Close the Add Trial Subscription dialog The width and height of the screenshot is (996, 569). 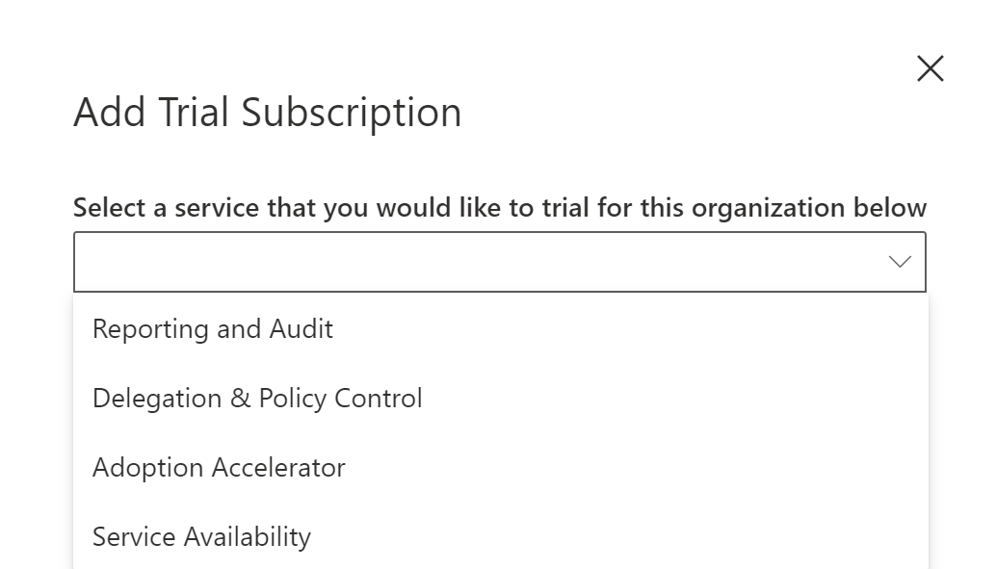click(930, 68)
